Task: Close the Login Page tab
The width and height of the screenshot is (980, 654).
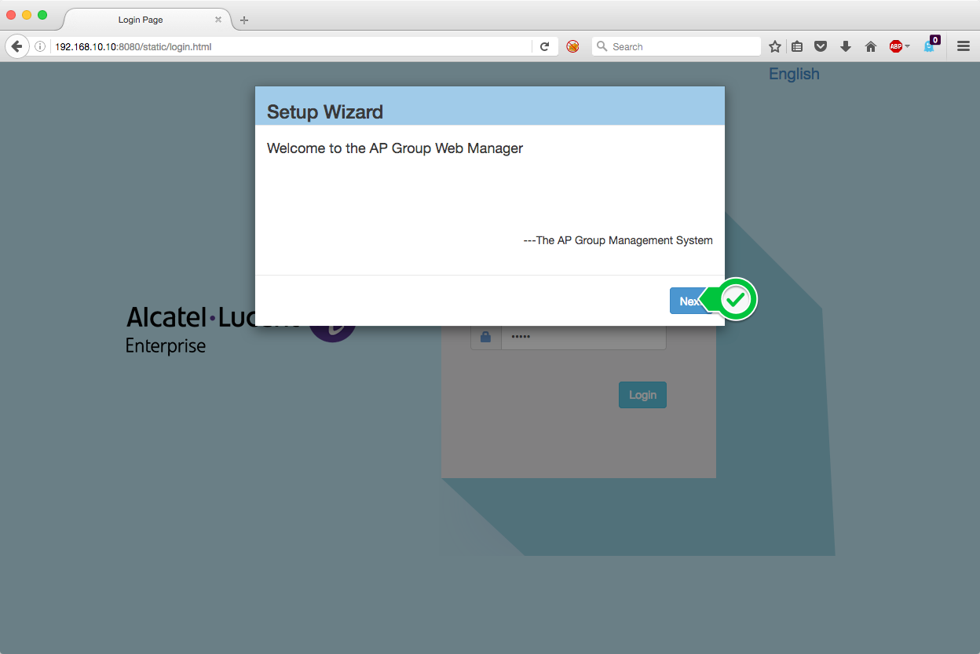Action: click(218, 20)
